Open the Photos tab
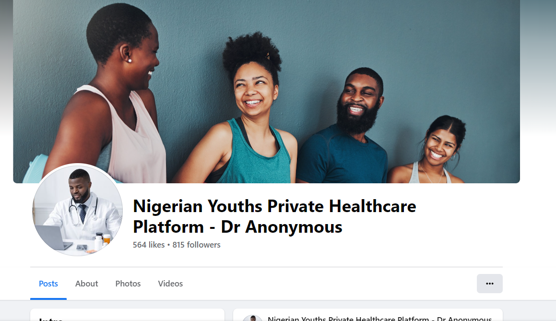The image size is (556, 321). (128, 284)
